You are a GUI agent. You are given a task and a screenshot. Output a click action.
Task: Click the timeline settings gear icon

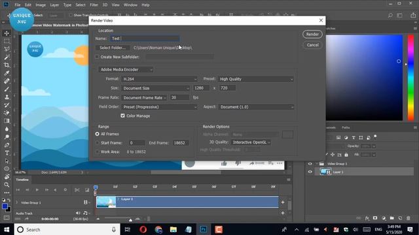[x=65, y=190]
